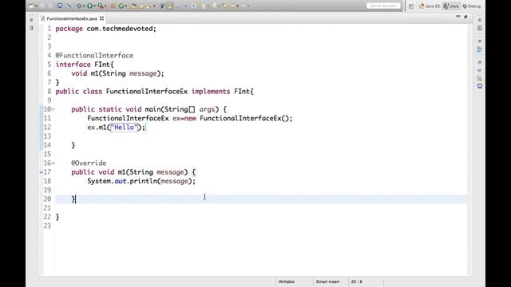This screenshot has height=287, width=511.
Task: Click the "Hello" string literal on line 12
Action: [124, 128]
